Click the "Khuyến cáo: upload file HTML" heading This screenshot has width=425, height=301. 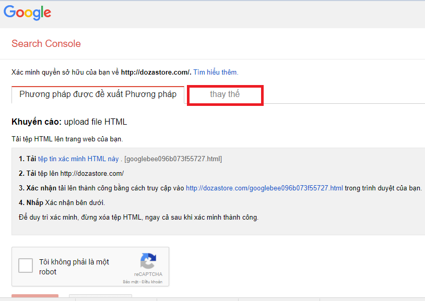69,122
